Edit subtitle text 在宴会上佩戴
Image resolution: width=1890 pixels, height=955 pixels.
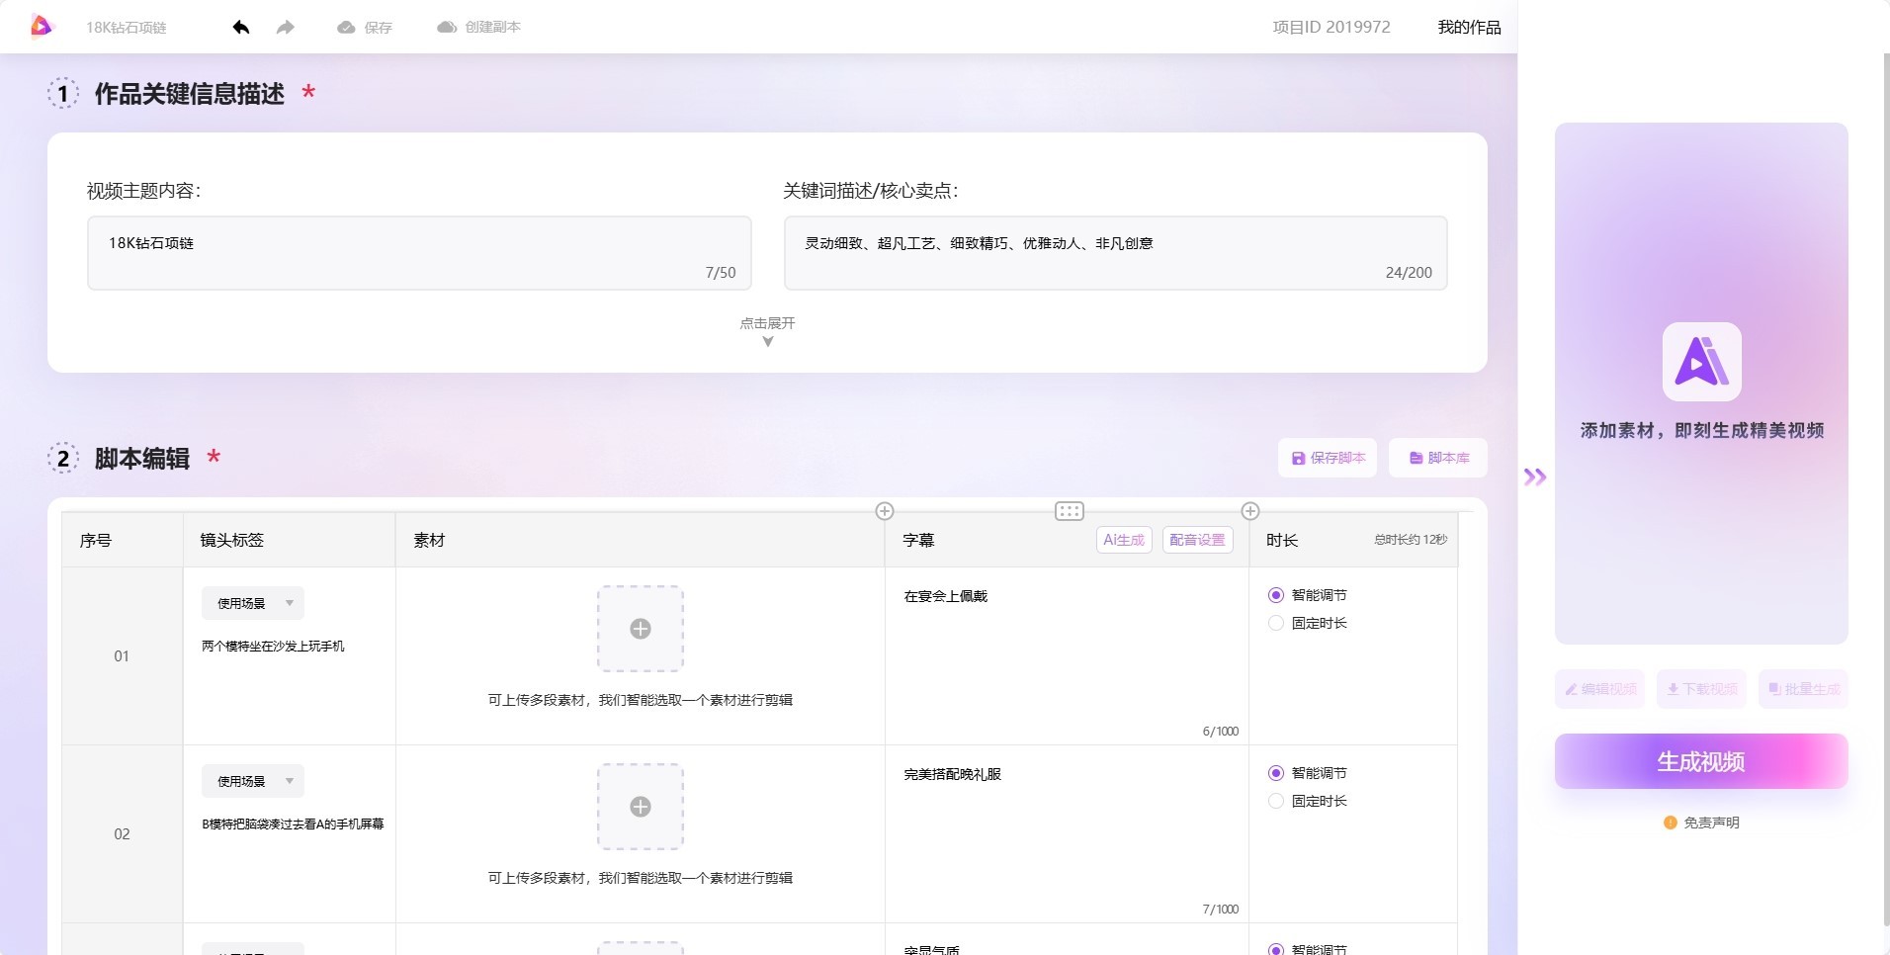coord(946,596)
